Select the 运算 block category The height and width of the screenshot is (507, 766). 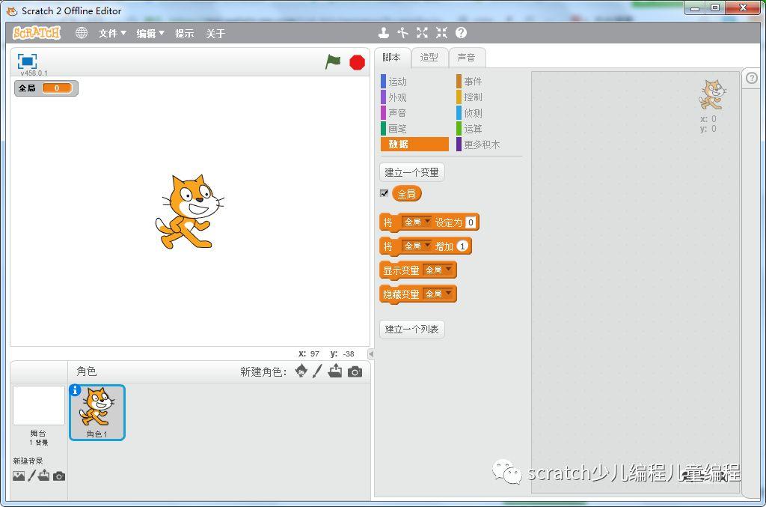[489, 129]
